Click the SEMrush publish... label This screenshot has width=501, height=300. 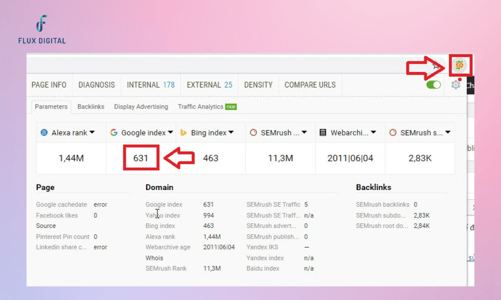pos(273,236)
